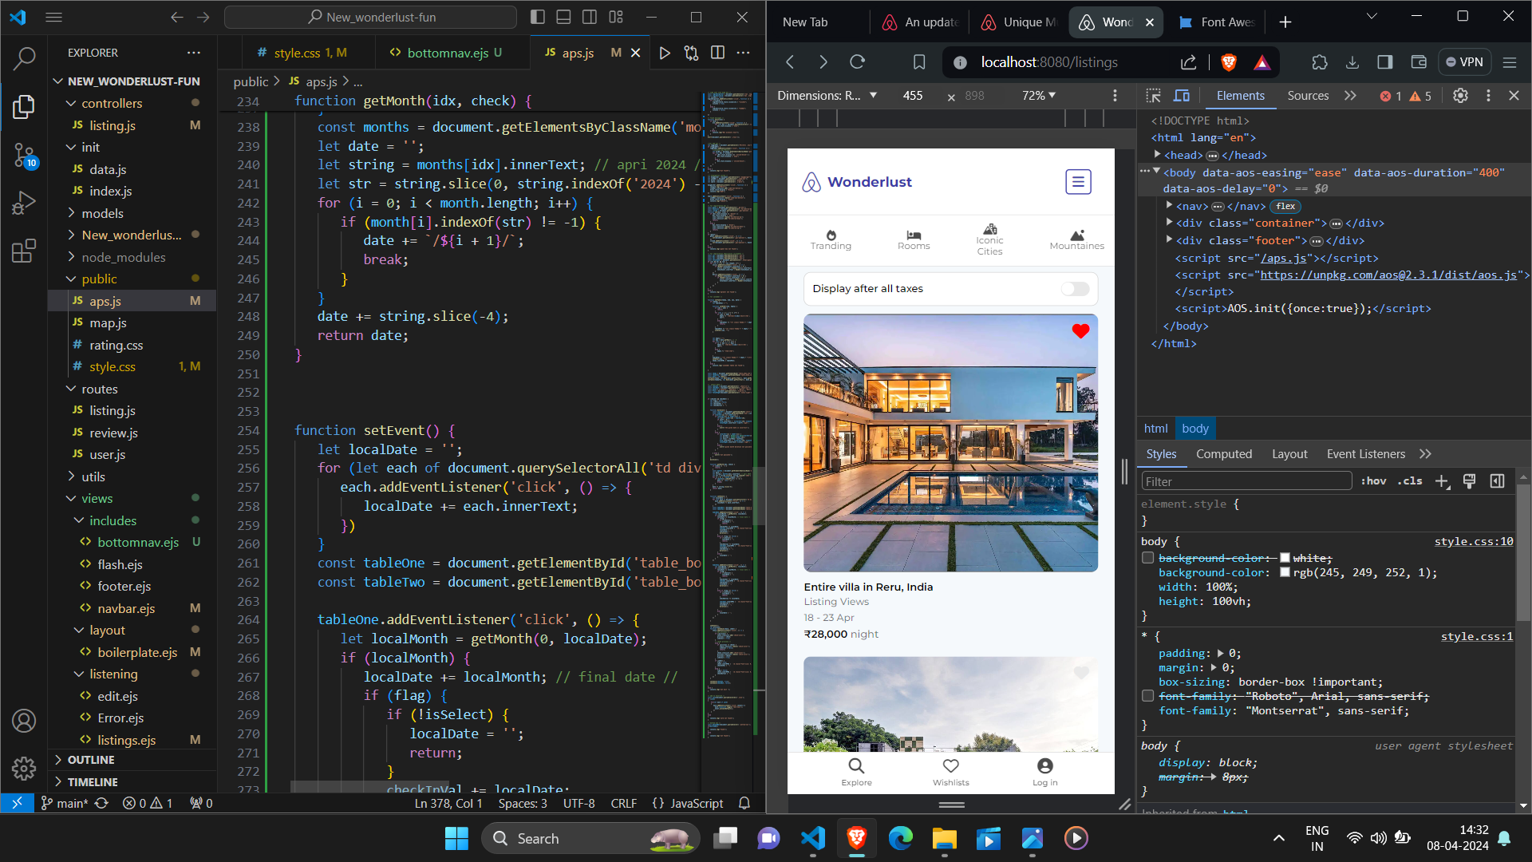The height and width of the screenshot is (862, 1532).
Task: Collapse the controllers folder
Action: pos(112,103)
